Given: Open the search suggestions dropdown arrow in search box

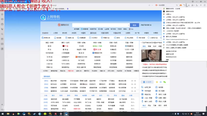Looking at the screenshot, I should 128,25.
